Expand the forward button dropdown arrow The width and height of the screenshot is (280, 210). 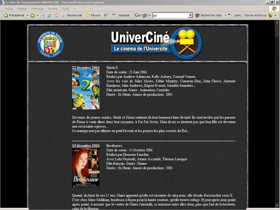[x=37, y=15]
